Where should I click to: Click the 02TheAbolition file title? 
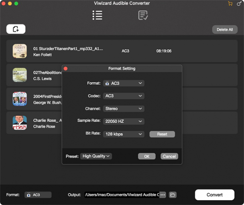coord(47,73)
